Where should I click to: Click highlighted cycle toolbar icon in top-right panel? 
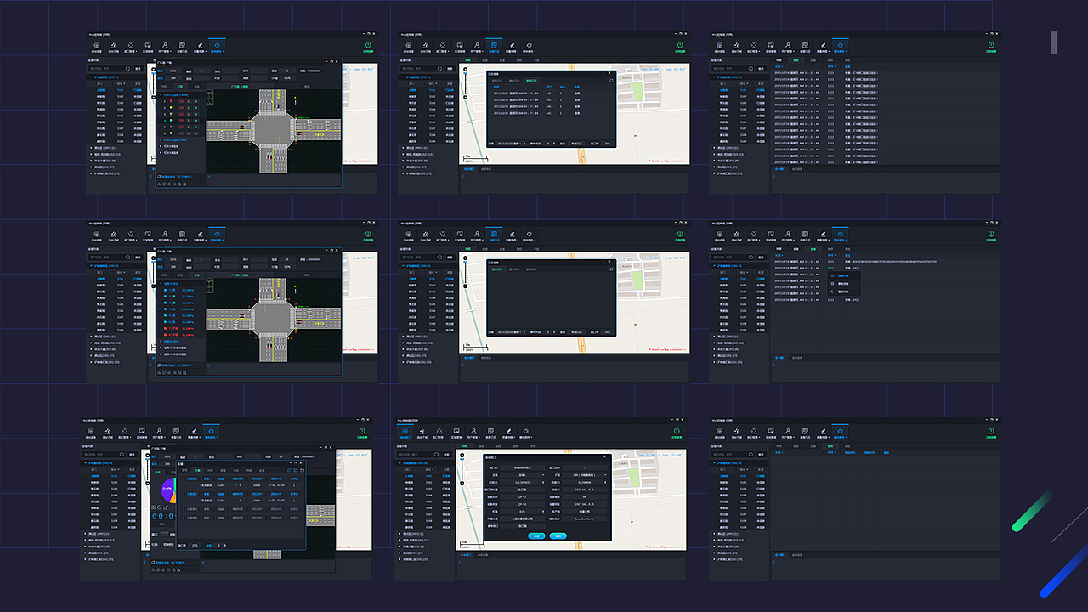tap(840, 45)
